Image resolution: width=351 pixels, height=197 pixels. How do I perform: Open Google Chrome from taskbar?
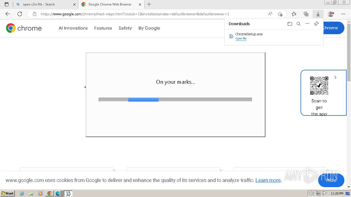tap(50, 193)
